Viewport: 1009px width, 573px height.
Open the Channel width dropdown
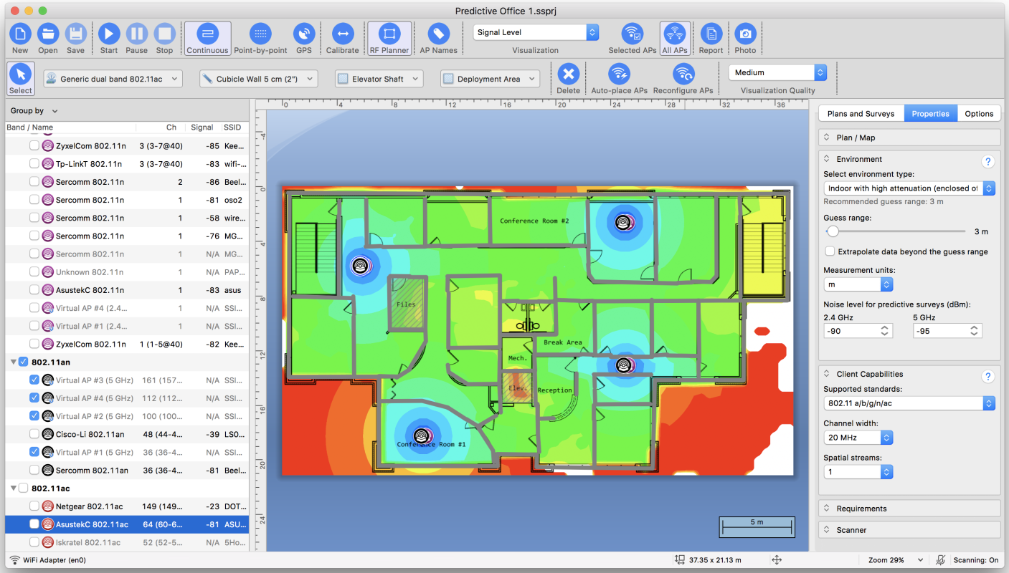[x=858, y=437]
